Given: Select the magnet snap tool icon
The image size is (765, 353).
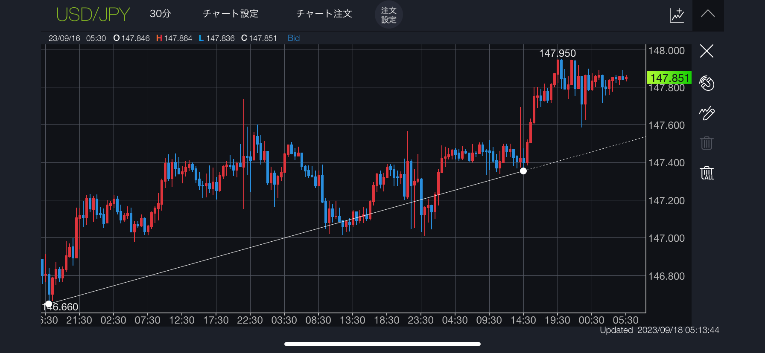Looking at the screenshot, I should click(707, 83).
